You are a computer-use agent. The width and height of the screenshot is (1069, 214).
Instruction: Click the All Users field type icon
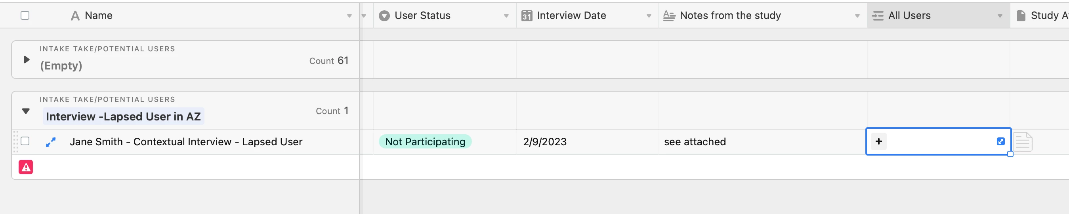(x=878, y=16)
